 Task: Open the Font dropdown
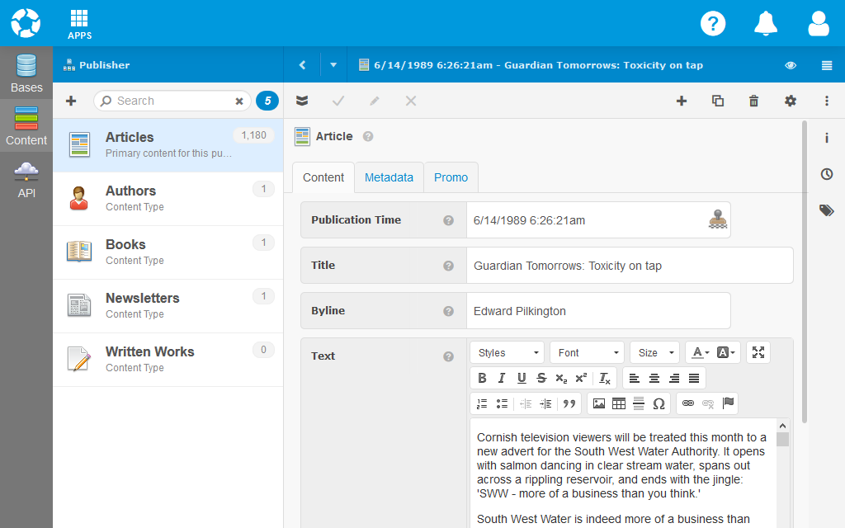(587, 352)
